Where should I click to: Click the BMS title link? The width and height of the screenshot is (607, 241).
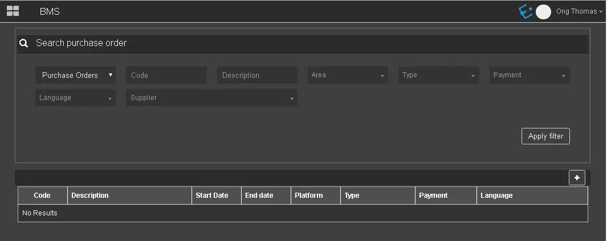[50, 11]
